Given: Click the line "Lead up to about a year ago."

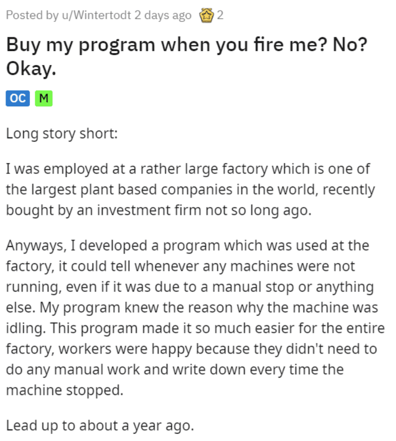Looking at the screenshot, I should coord(100,426).
